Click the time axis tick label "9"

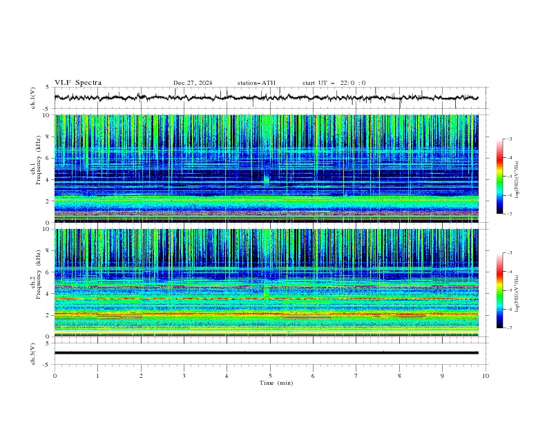(x=442, y=376)
